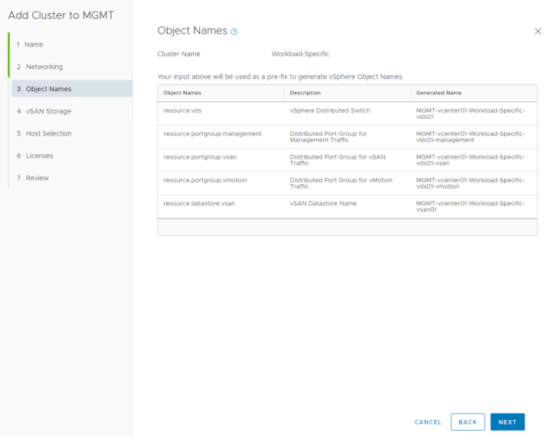Click the resource.portgroup.vsan row
Image resolution: width=559 pixels, height=436 pixels.
click(347, 160)
